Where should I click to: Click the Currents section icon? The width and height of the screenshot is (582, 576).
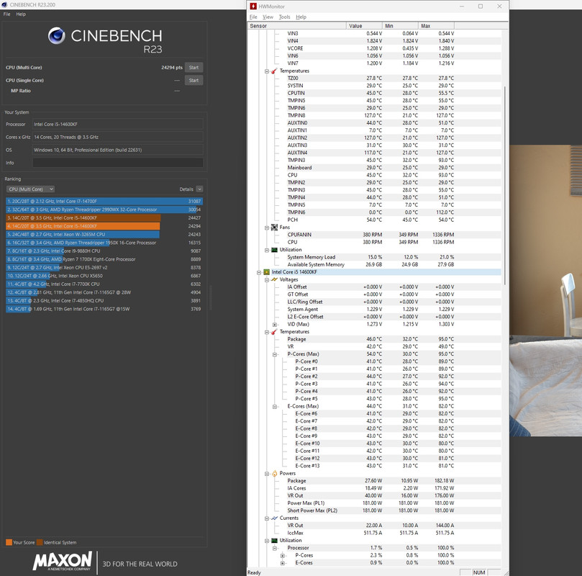274,518
